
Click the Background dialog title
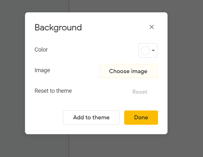(58, 28)
